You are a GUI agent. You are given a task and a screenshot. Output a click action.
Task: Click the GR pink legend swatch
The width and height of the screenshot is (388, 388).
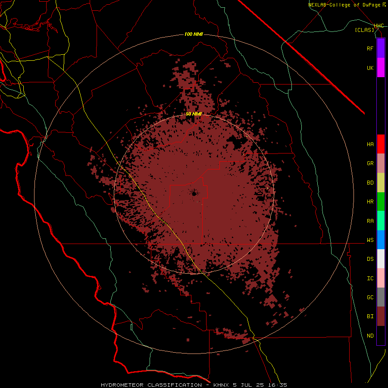pyautogui.click(x=381, y=163)
